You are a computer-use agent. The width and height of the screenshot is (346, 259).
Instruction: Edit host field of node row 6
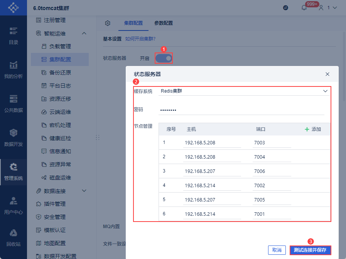point(212,214)
